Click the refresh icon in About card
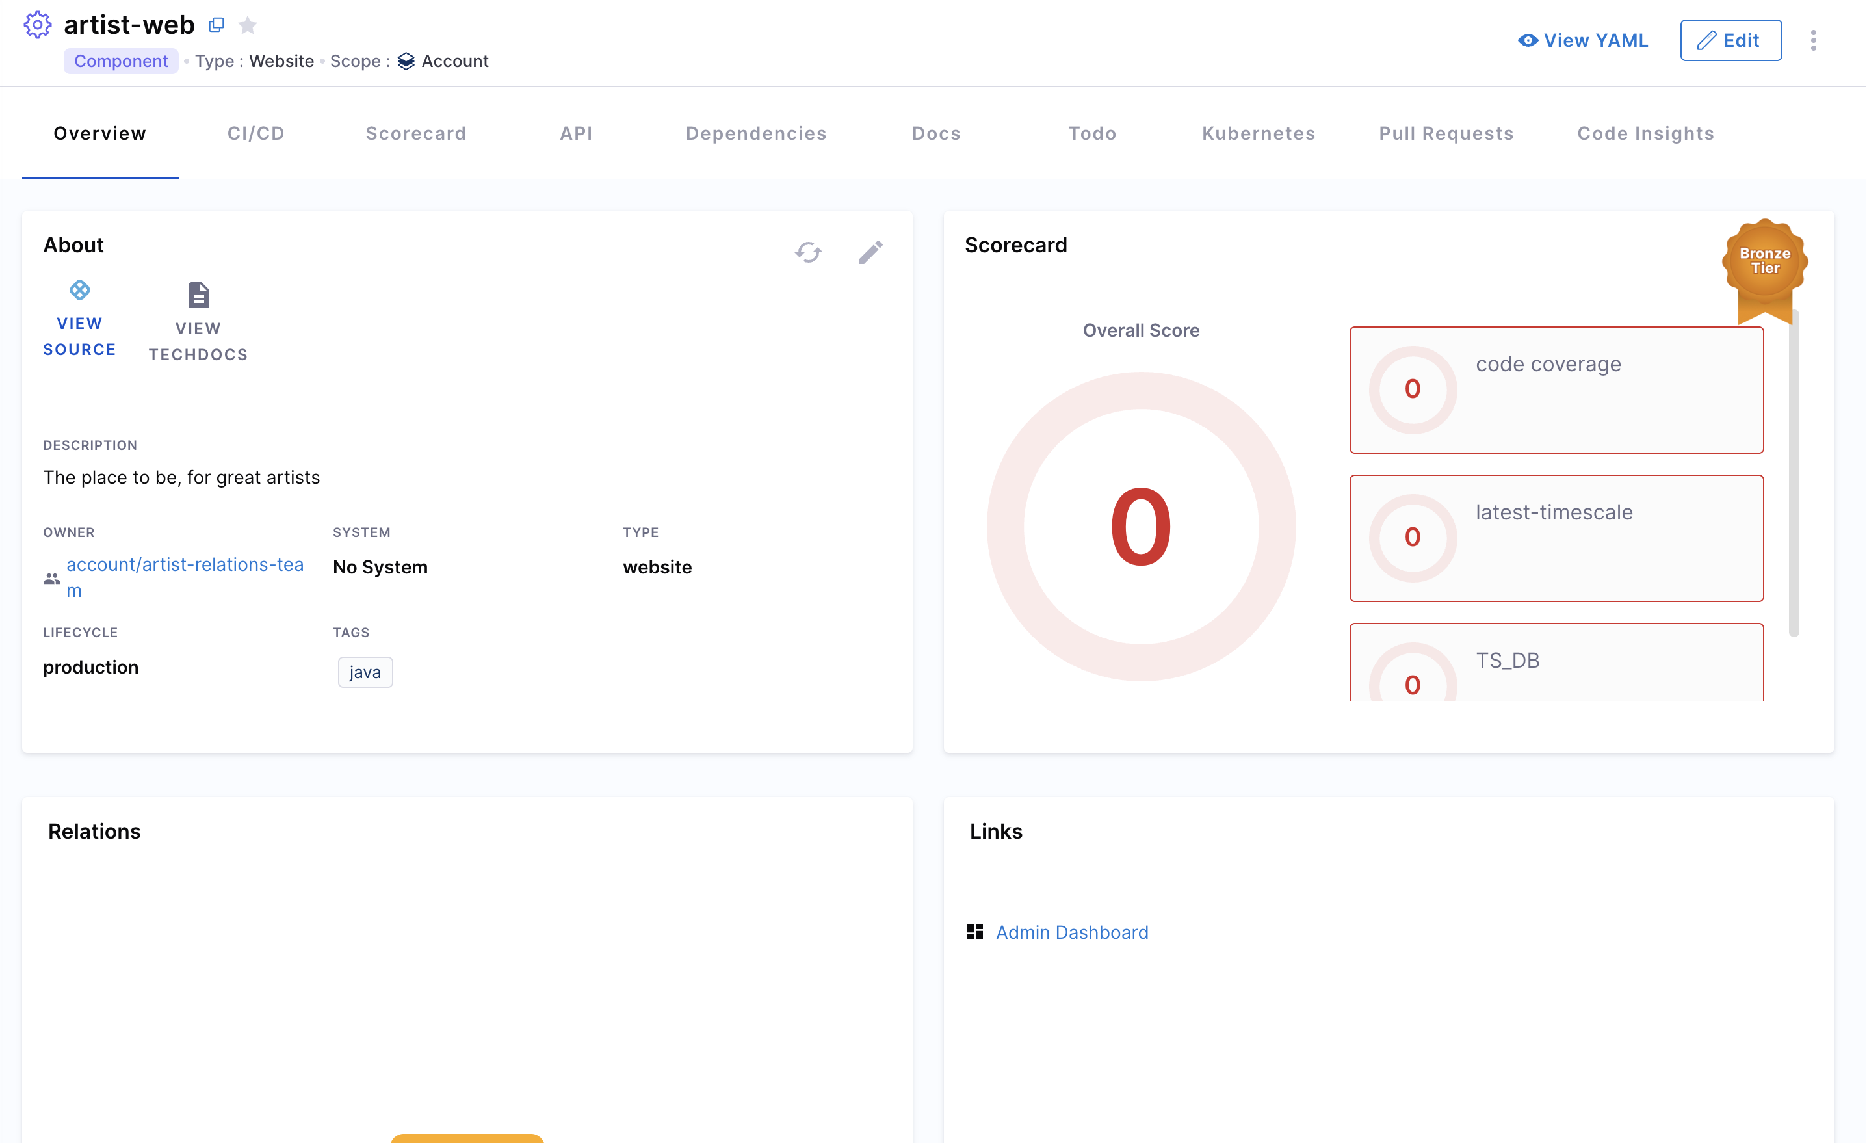Image resolution: width=1867 pixels, height=1143 pixels. [809, 252]
